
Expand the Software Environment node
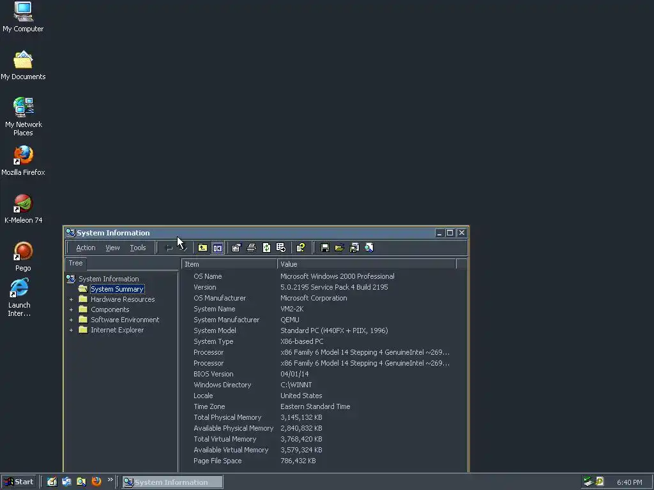pos(71,320)
